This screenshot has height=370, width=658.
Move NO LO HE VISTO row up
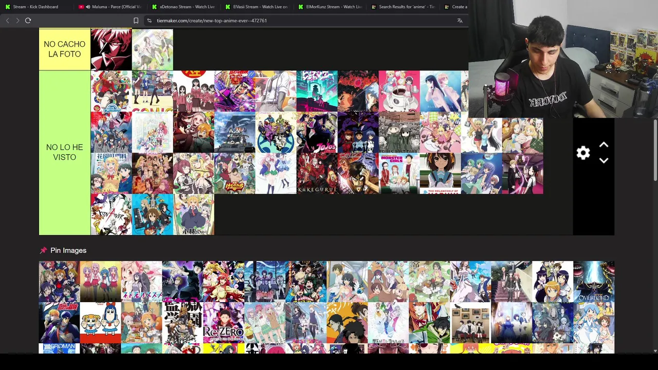click(x=604, y=145)
